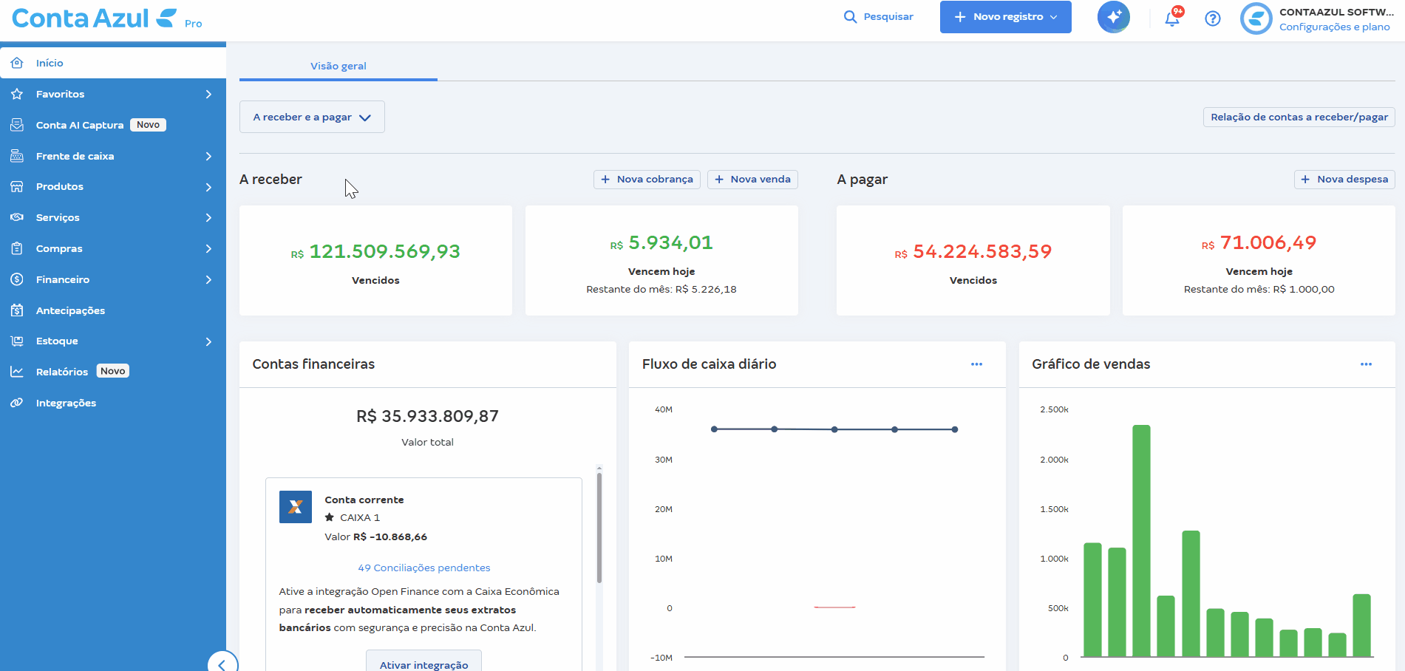Expand the Produtos submenu chevron
This screenshot has height=671, width=1405.
(209, 186)
